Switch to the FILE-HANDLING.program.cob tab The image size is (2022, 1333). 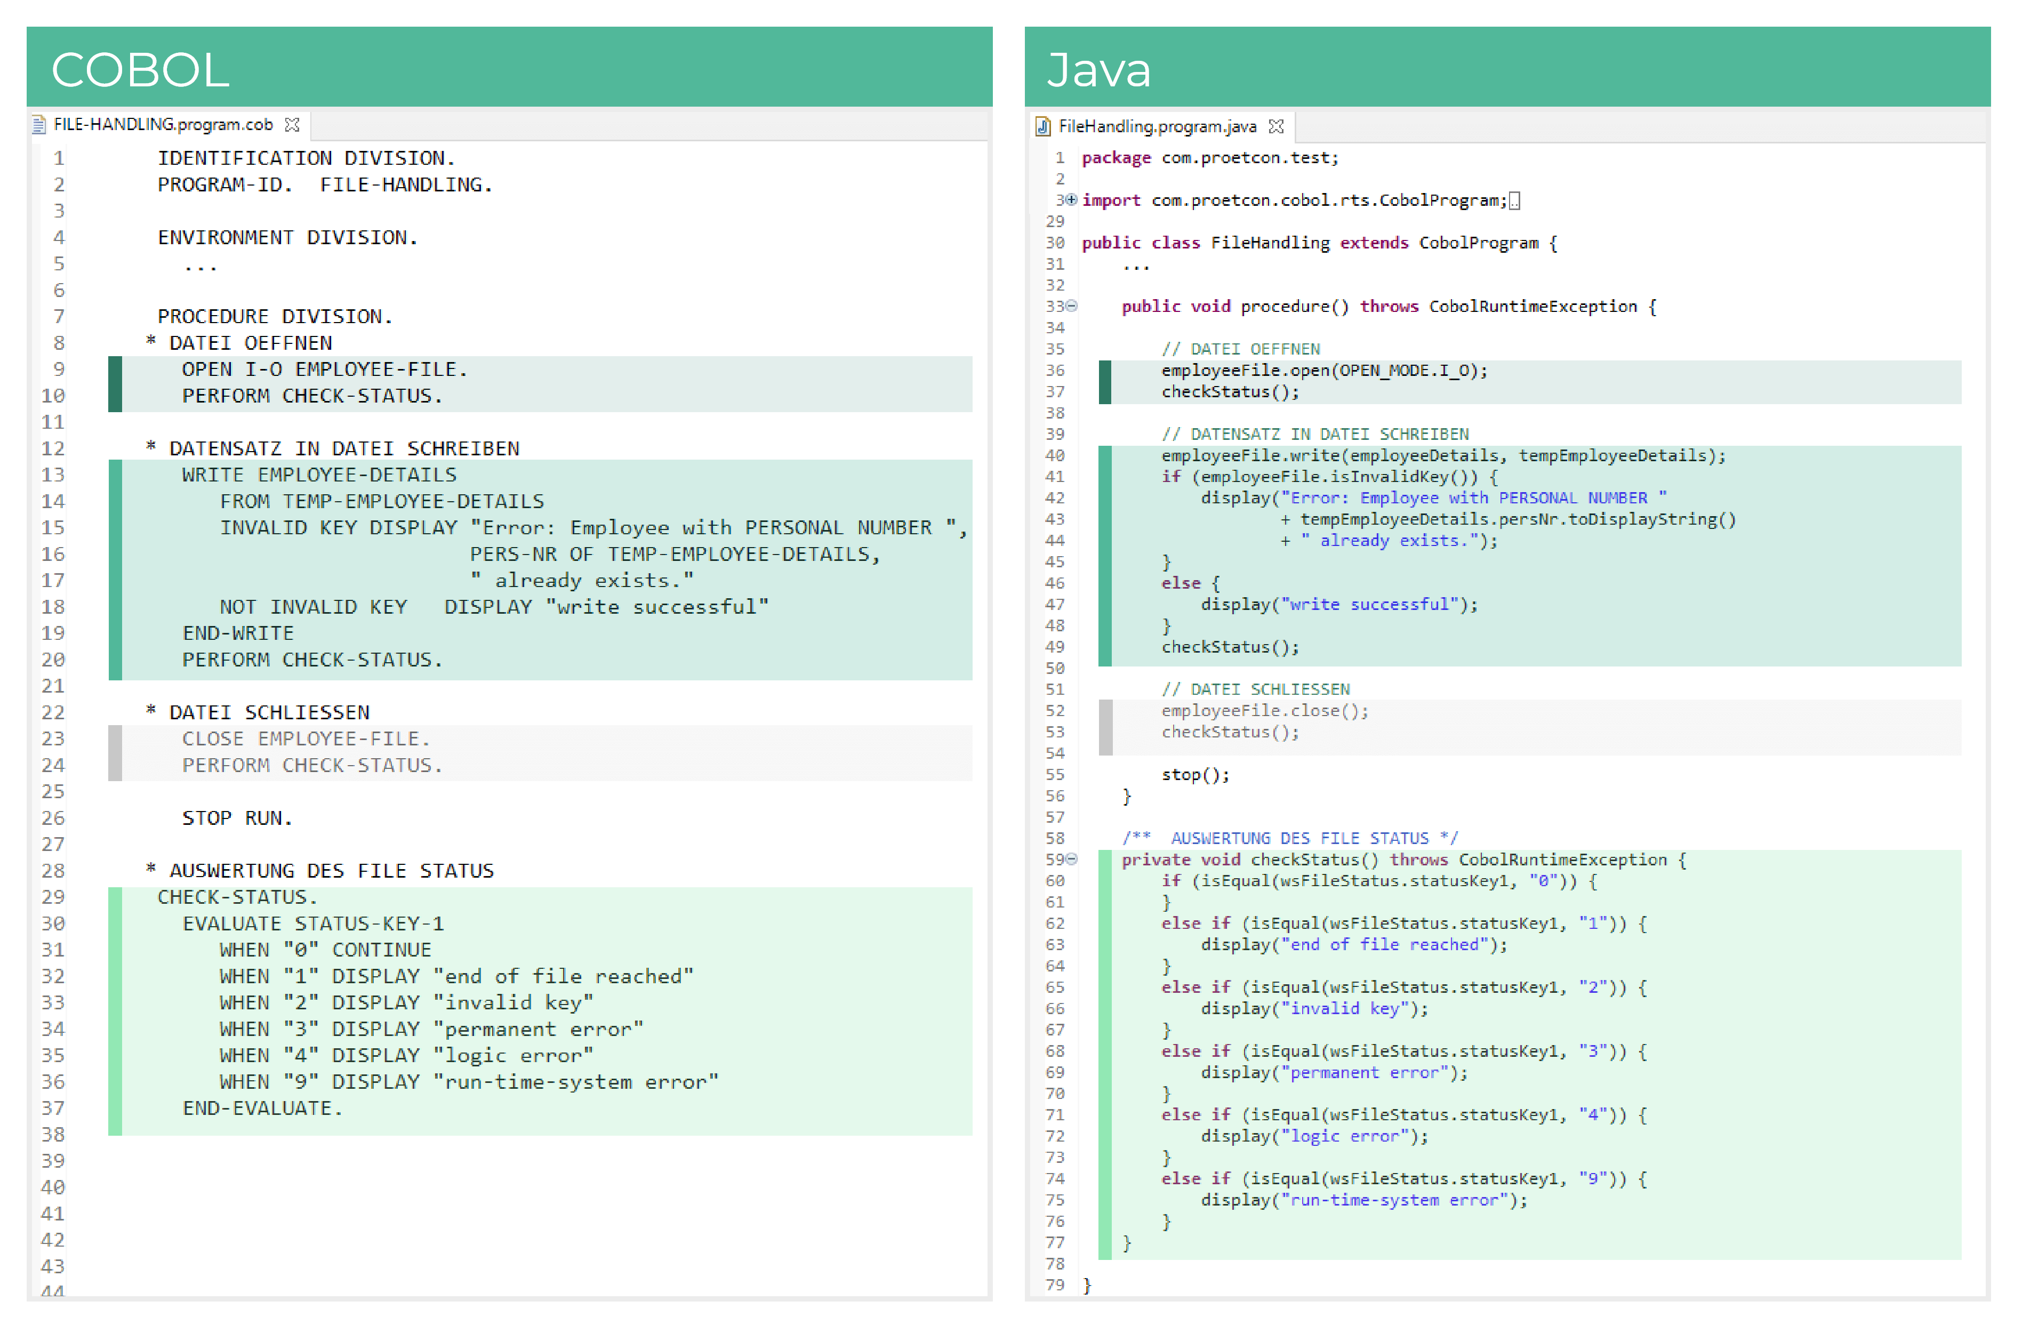162,124
